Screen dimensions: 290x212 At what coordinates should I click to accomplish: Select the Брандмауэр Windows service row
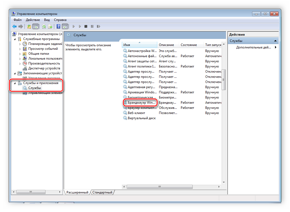141,103
